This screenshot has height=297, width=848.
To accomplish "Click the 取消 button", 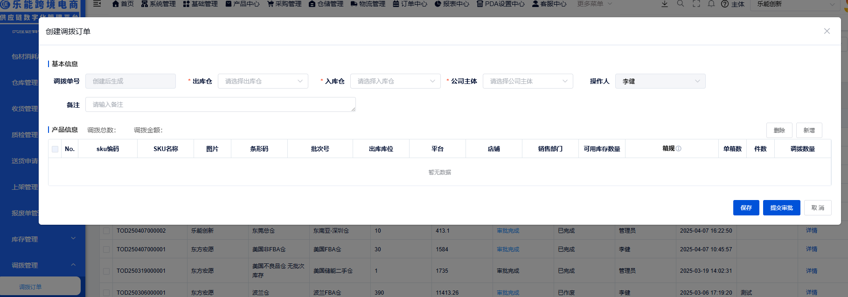I will click(x=818, y=208).
